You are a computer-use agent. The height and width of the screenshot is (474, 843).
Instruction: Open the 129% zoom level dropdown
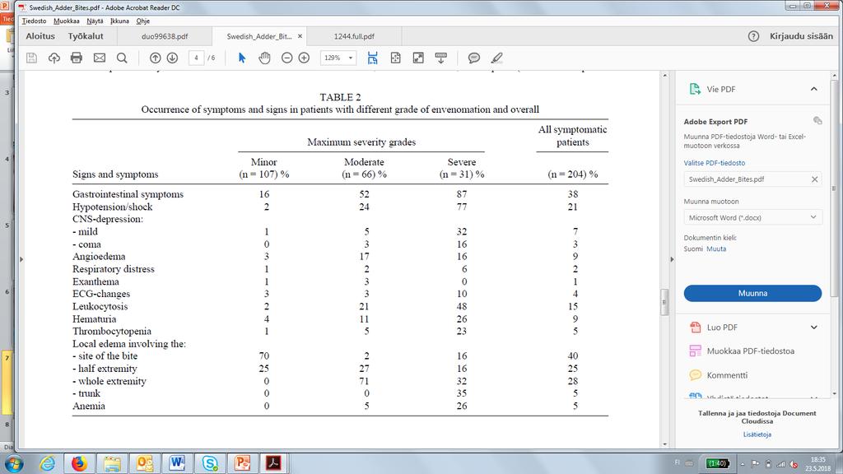click(x=351, y=58)
